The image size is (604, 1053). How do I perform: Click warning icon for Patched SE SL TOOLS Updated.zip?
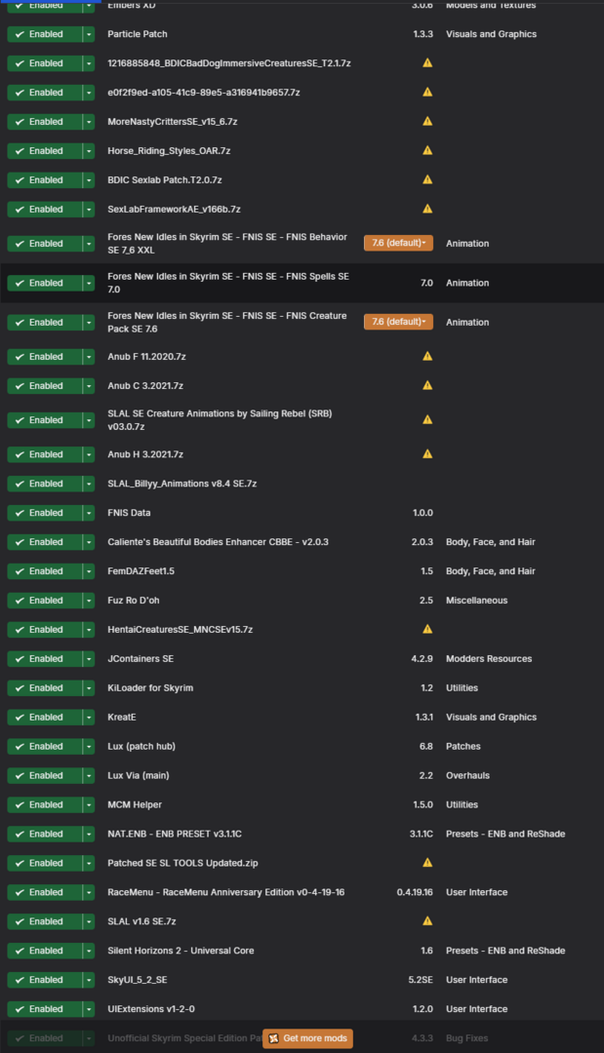tap(427, 863)
